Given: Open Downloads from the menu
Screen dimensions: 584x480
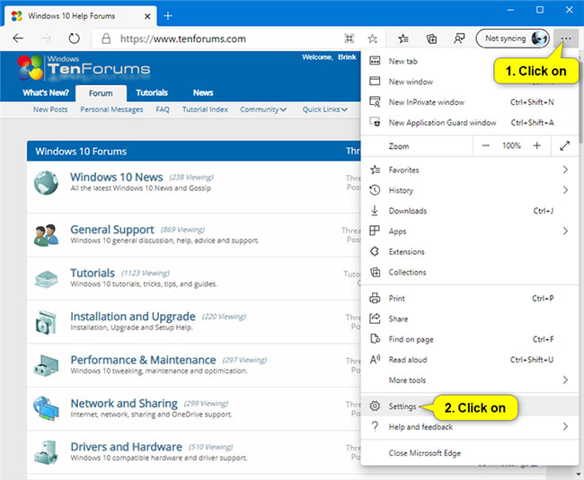Looking at the screenshot, I should point(469,211).
